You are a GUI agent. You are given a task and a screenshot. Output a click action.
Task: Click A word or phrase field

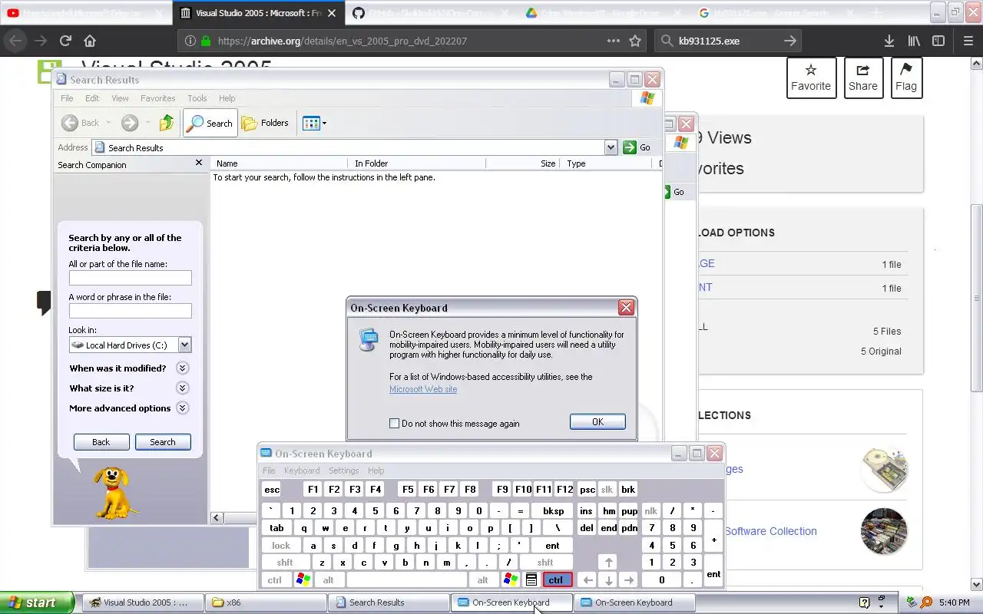coord(131,311)
